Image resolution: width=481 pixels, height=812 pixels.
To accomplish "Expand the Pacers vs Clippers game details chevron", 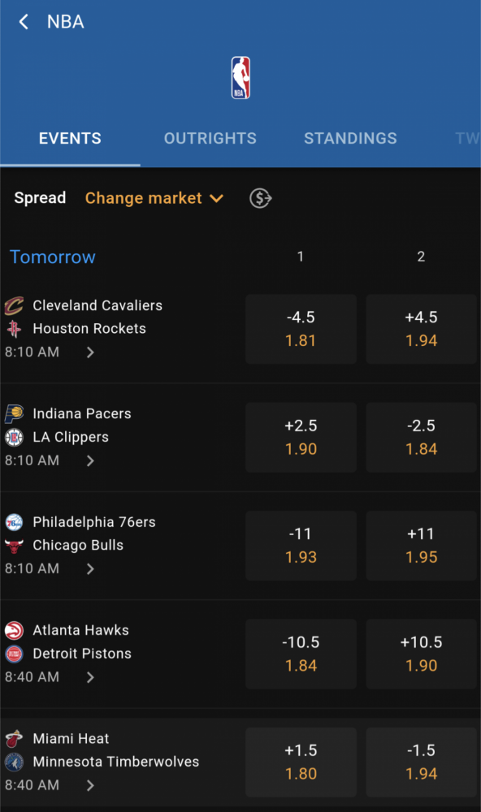I will tap(90, 460).
